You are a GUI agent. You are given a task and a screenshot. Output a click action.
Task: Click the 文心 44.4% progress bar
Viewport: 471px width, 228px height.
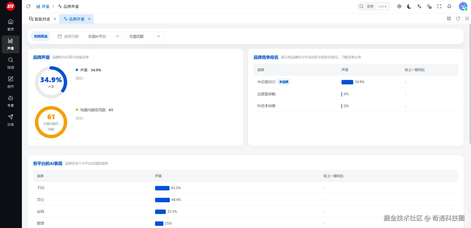click(162, 200)
